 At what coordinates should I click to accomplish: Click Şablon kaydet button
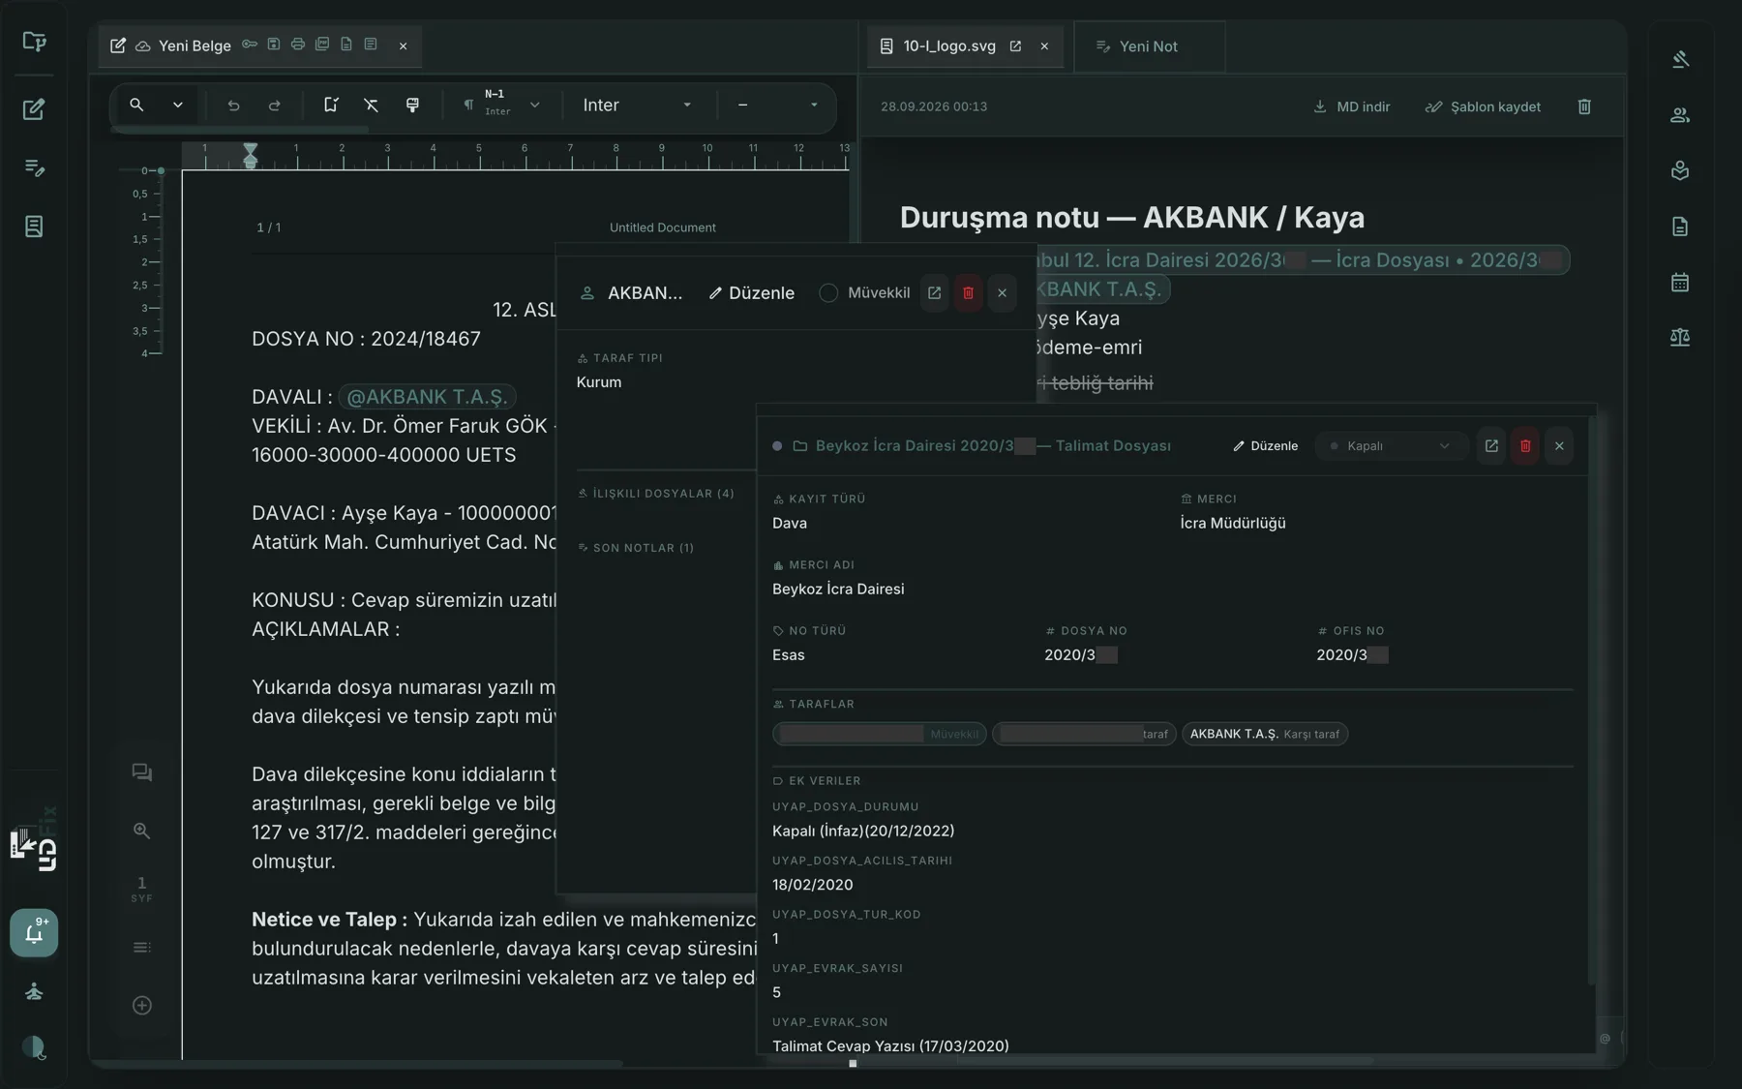pyautogui.click(x=1483, y=106)
